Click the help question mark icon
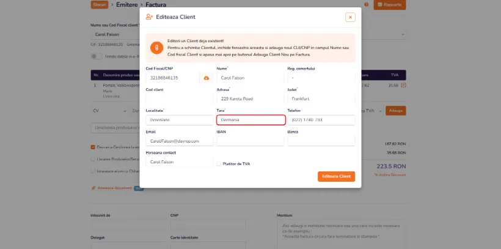Viewport: 501px width, 249px height. click(x=366, y=5)
